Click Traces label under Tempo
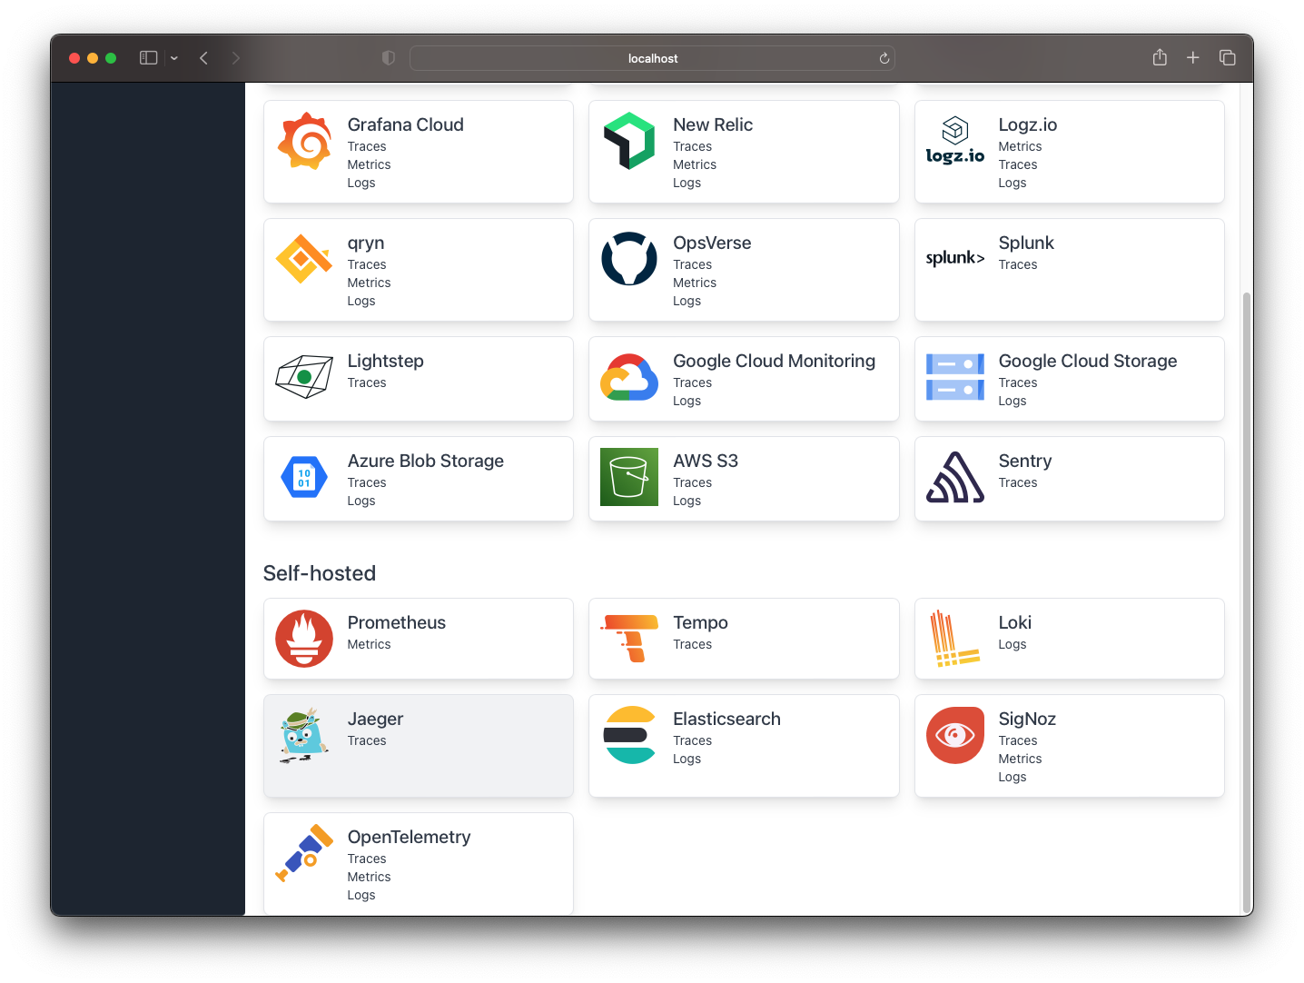The height and width of the screenshot is (983, 1304). click(x=692, y=644)
